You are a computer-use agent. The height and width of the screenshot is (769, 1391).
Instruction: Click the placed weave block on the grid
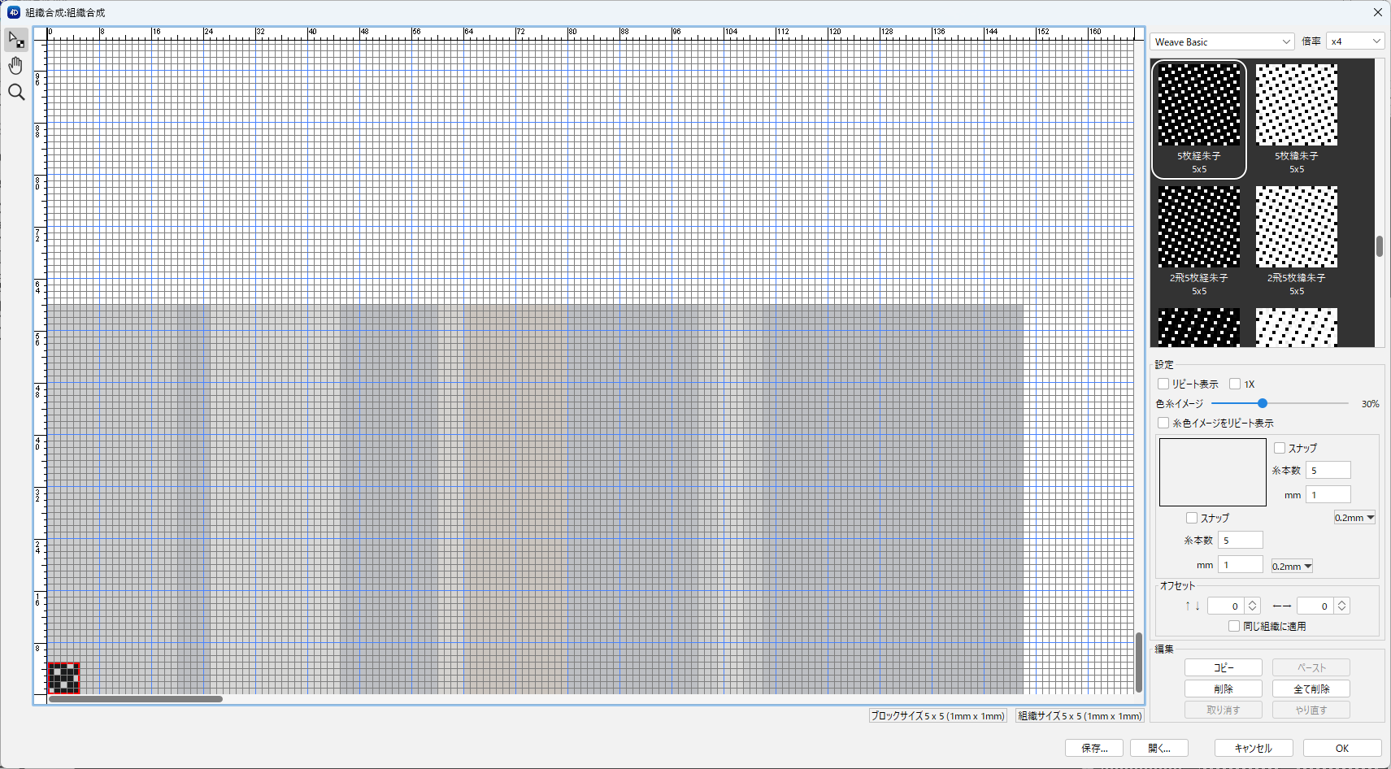click(63, 678)
